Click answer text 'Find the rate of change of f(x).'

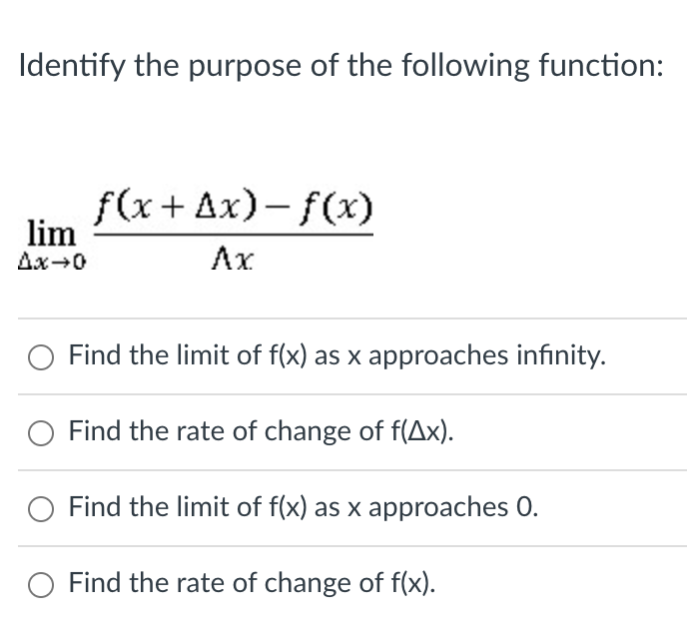253,583
